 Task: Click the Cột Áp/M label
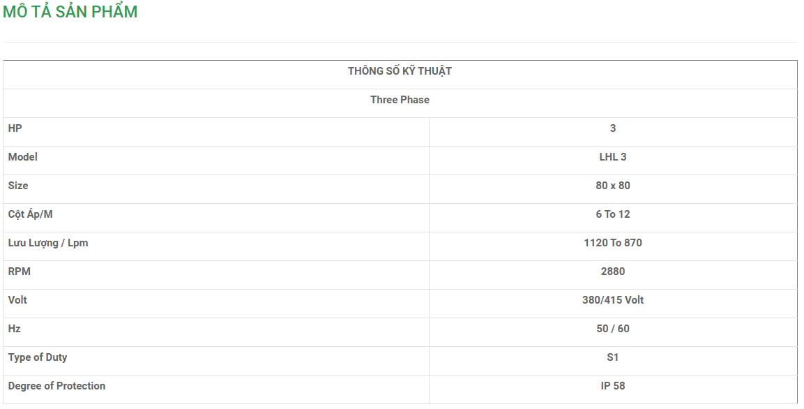coord(31,214)
